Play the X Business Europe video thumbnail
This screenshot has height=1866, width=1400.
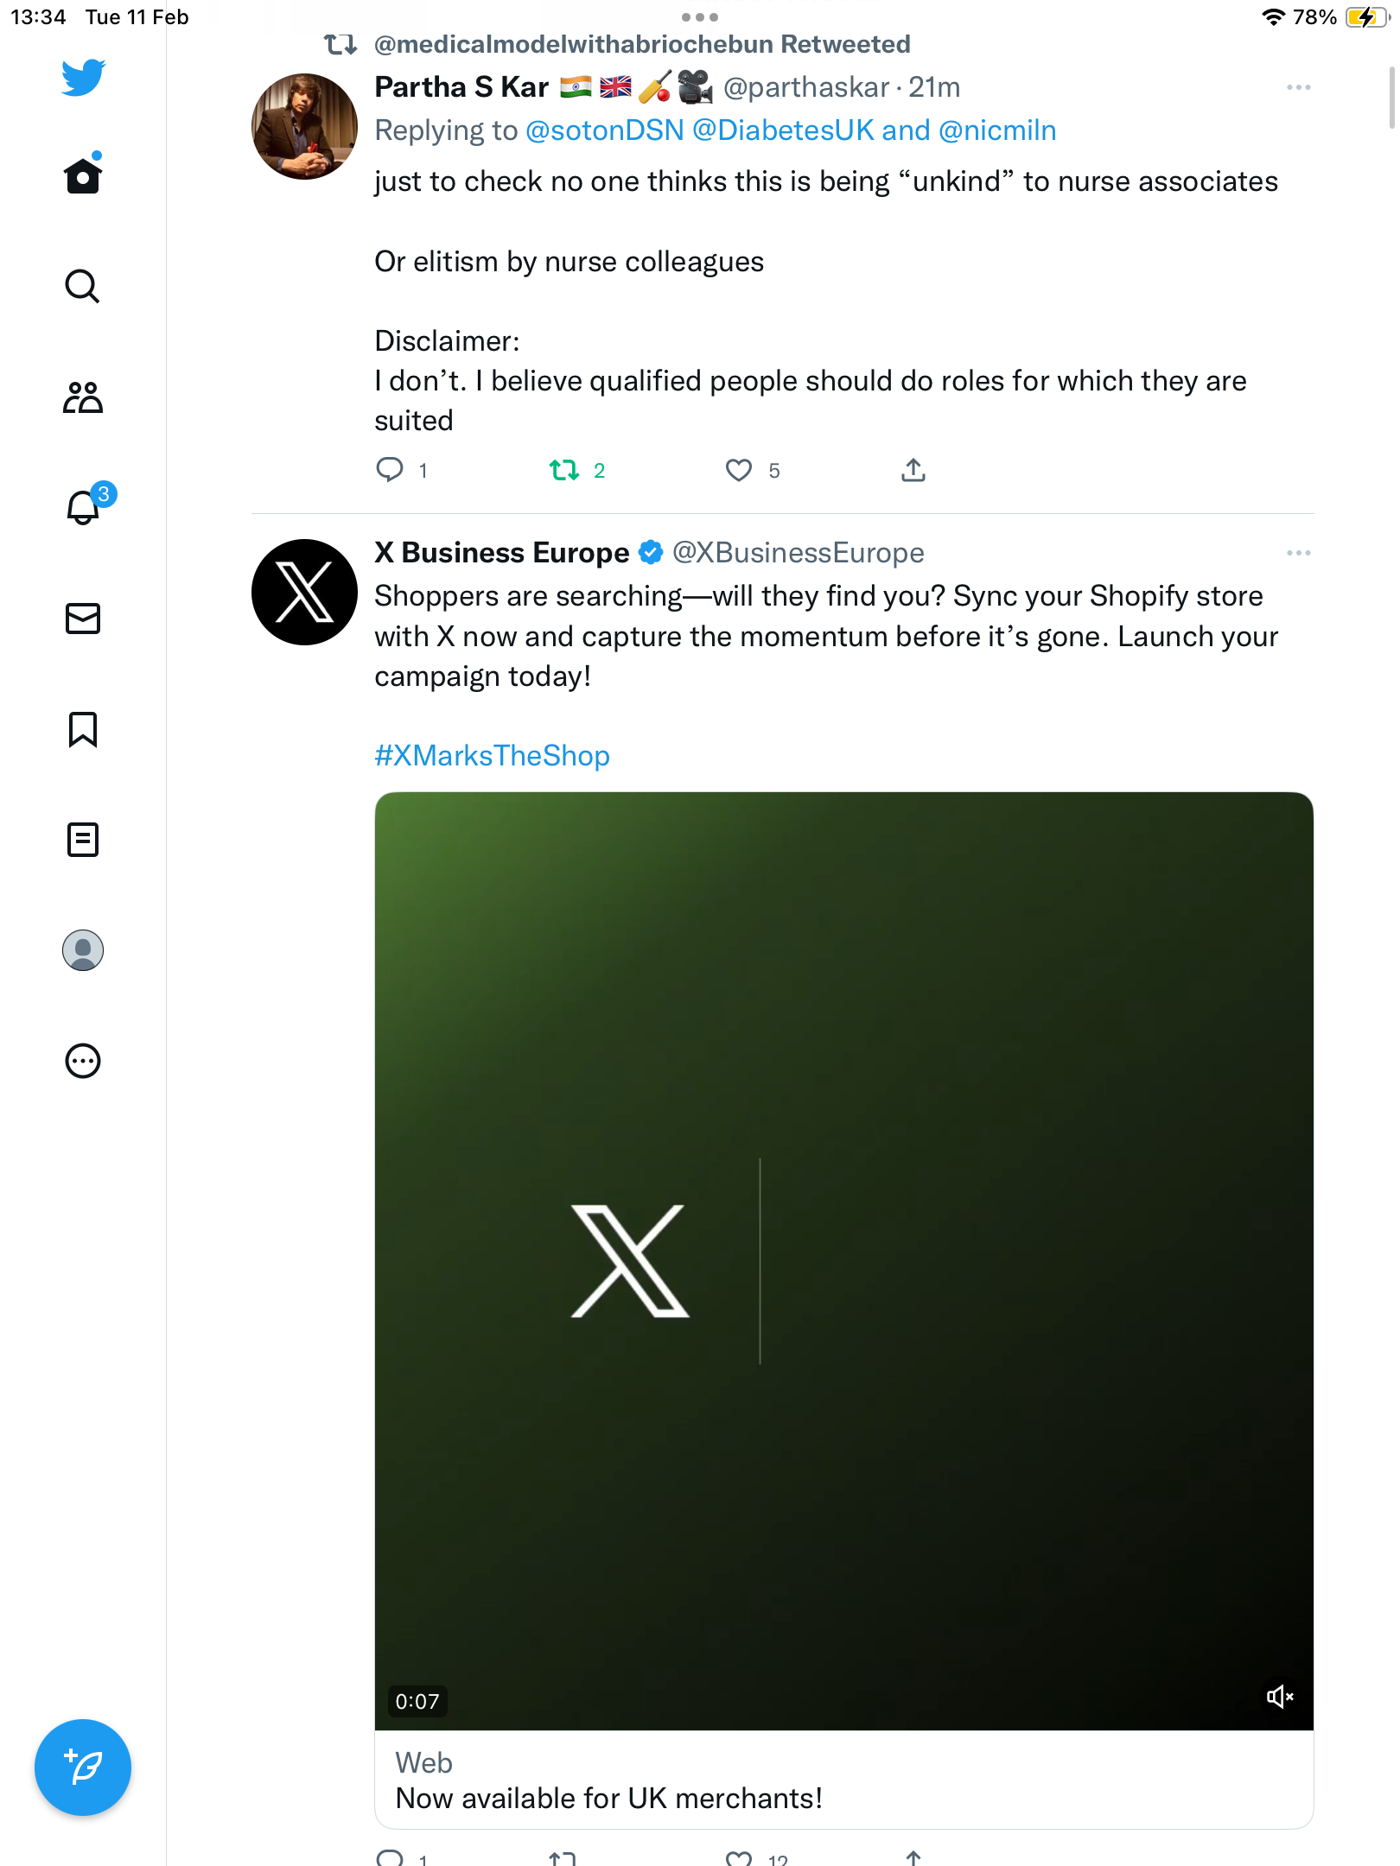point(843,1261)
